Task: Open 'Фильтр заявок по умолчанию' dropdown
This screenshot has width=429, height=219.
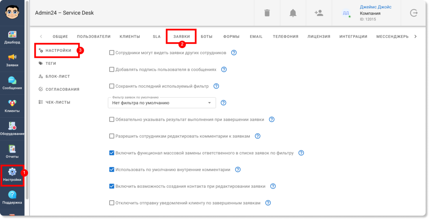Action: tap(162, 103)
